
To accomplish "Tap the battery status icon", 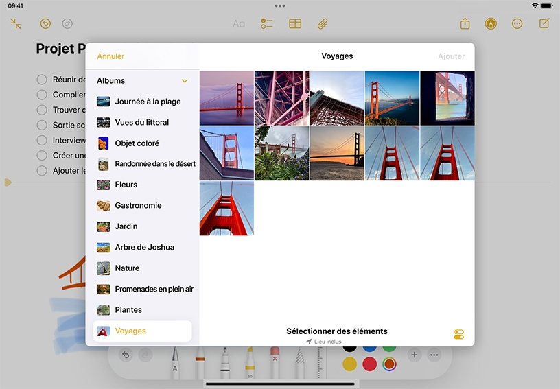I will (547, 5).
